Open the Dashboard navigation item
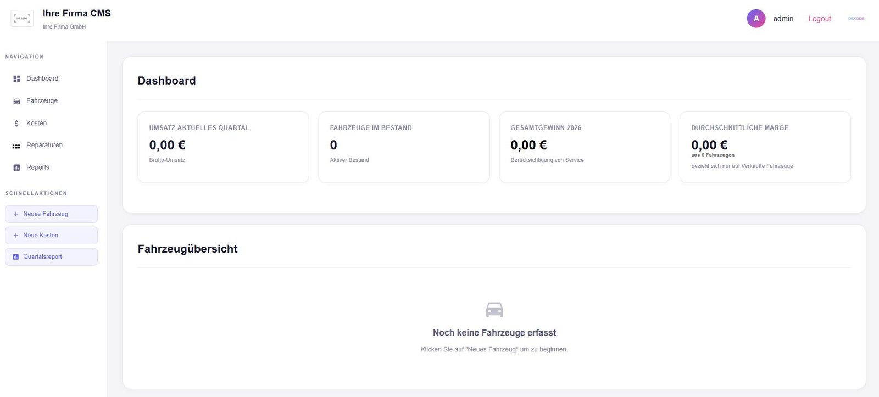 pyautogui.click(x=53, y=79)
